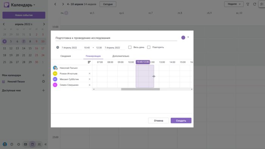The height and width of the screenshot is (149, 265).
Task: Open the end time 12:30 dropdown
Action: 99,48
